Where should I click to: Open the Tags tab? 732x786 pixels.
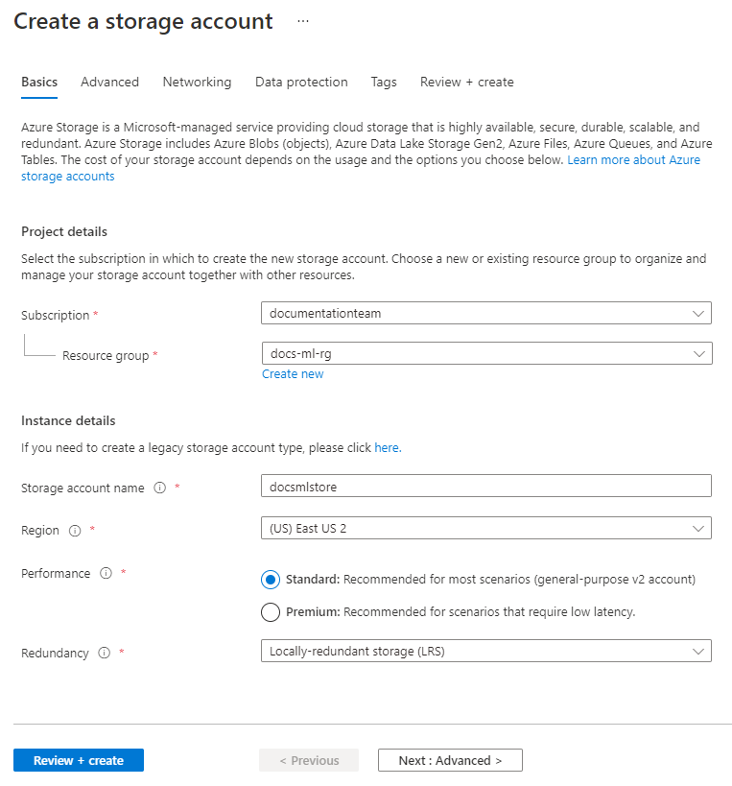(x=384, y=83)
